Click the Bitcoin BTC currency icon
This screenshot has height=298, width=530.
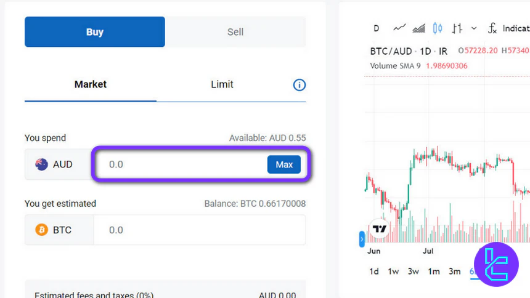pos(42,230)
